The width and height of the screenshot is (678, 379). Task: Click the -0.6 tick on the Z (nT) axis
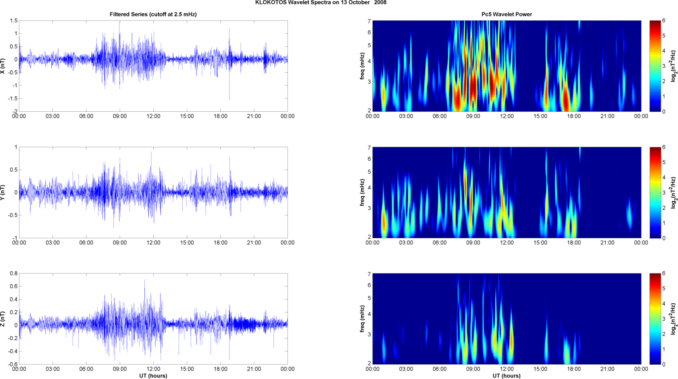click(12, 364)
